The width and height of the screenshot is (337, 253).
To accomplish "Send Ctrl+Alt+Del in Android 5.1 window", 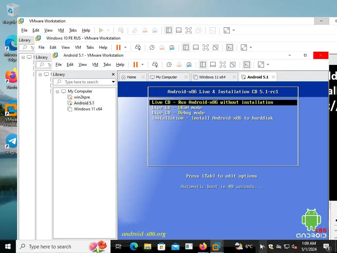I will 155,65.
